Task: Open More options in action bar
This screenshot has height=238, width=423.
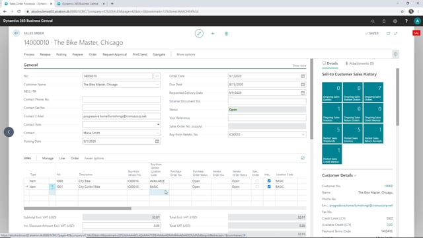Action: (186, 54)
